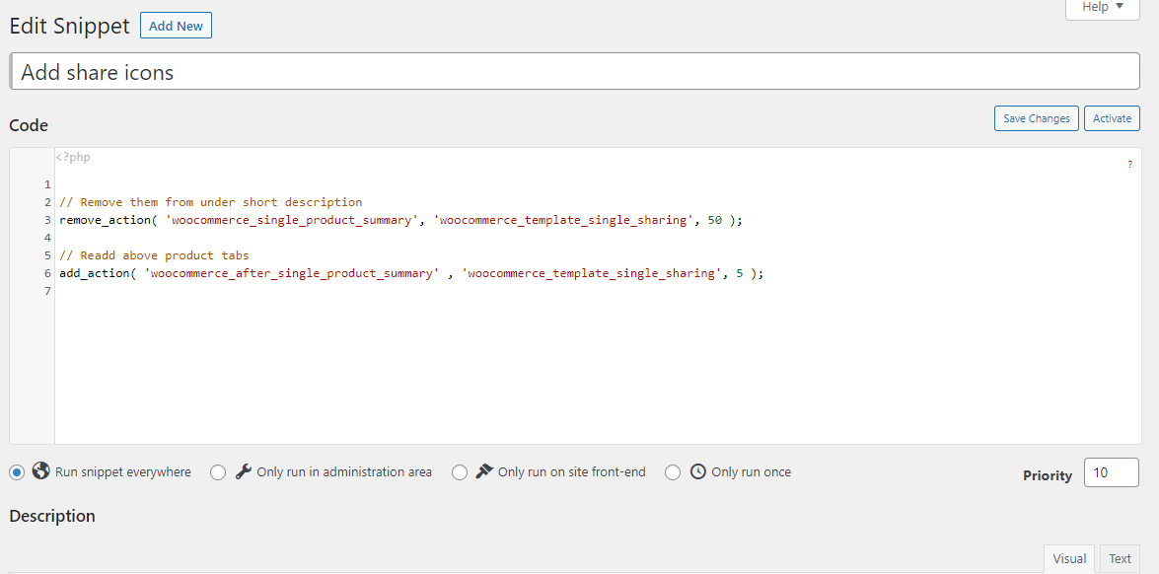1159x574 pixels.
Task: Switch to the Visual editor tab
Action: click(x=1069, y=558)
